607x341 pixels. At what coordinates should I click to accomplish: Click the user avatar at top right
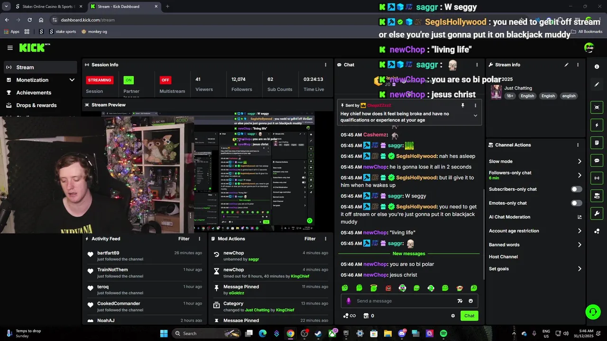[x=589, y=47]
